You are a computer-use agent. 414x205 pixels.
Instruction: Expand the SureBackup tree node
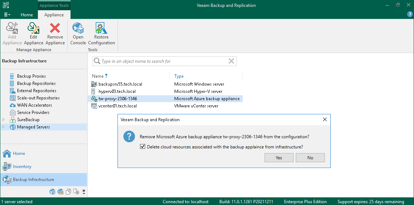[x=3, y=120]
